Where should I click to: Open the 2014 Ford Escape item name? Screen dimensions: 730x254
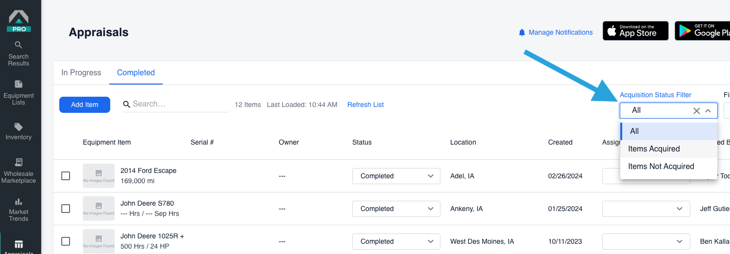click(148, 171)
